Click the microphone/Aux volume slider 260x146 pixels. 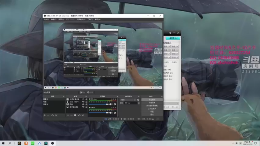(98, 104)
